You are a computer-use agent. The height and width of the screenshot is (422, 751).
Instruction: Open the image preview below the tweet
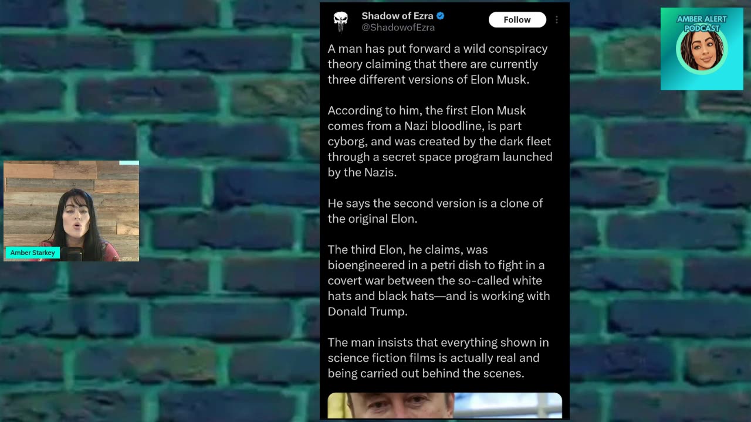click(x=445, y=406)
